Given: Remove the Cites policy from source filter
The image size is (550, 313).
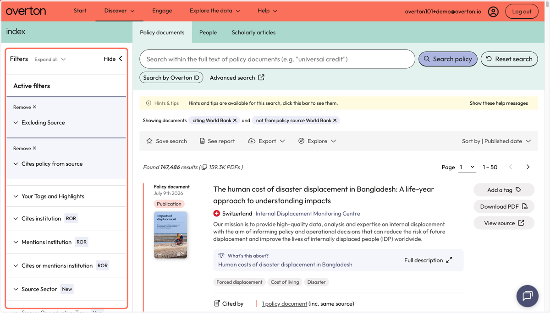Looking at the screenshot, I should click(25, 148).
